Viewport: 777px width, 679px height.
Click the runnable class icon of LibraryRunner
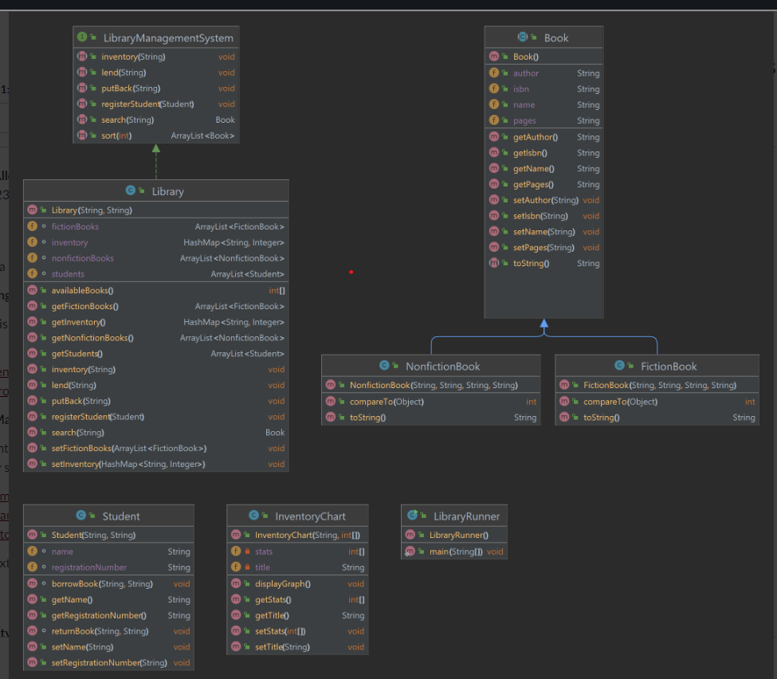pyautogui.click(x=412, y=516)
